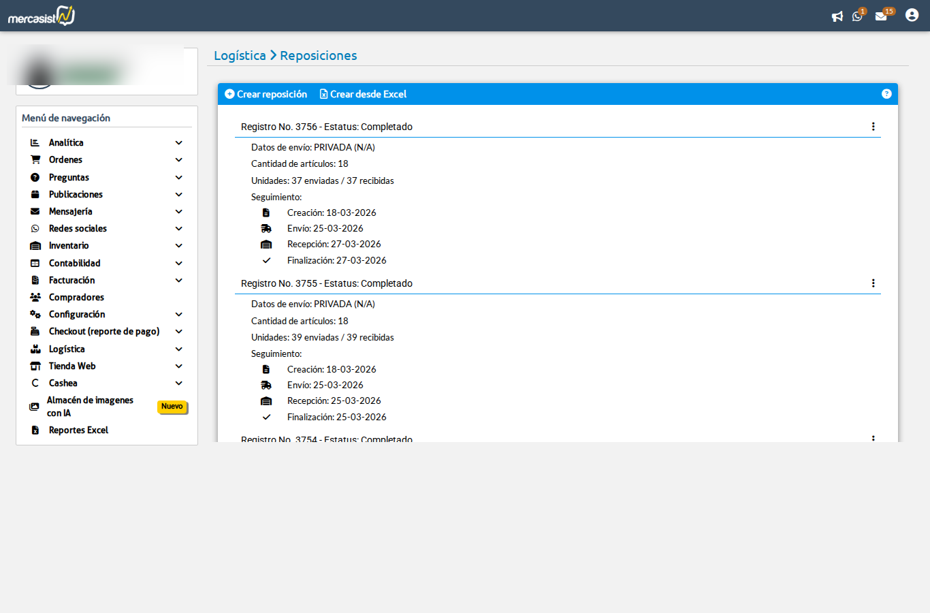This screenshot has width=930, height=613.
Task: Expand the Analítica menu chevron
Action: [178, 143]
